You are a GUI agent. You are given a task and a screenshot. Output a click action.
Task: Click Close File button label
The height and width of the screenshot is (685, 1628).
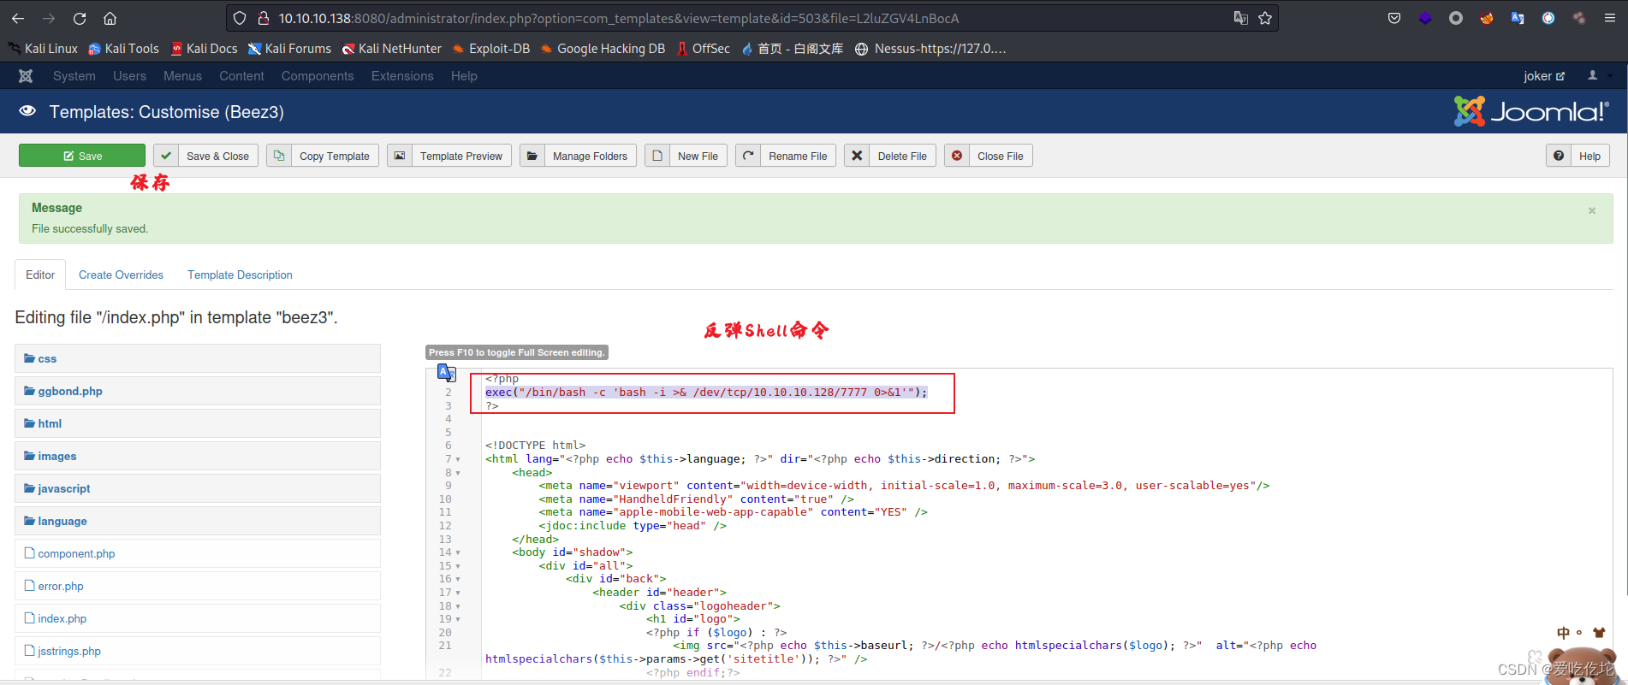(1001, 156)
